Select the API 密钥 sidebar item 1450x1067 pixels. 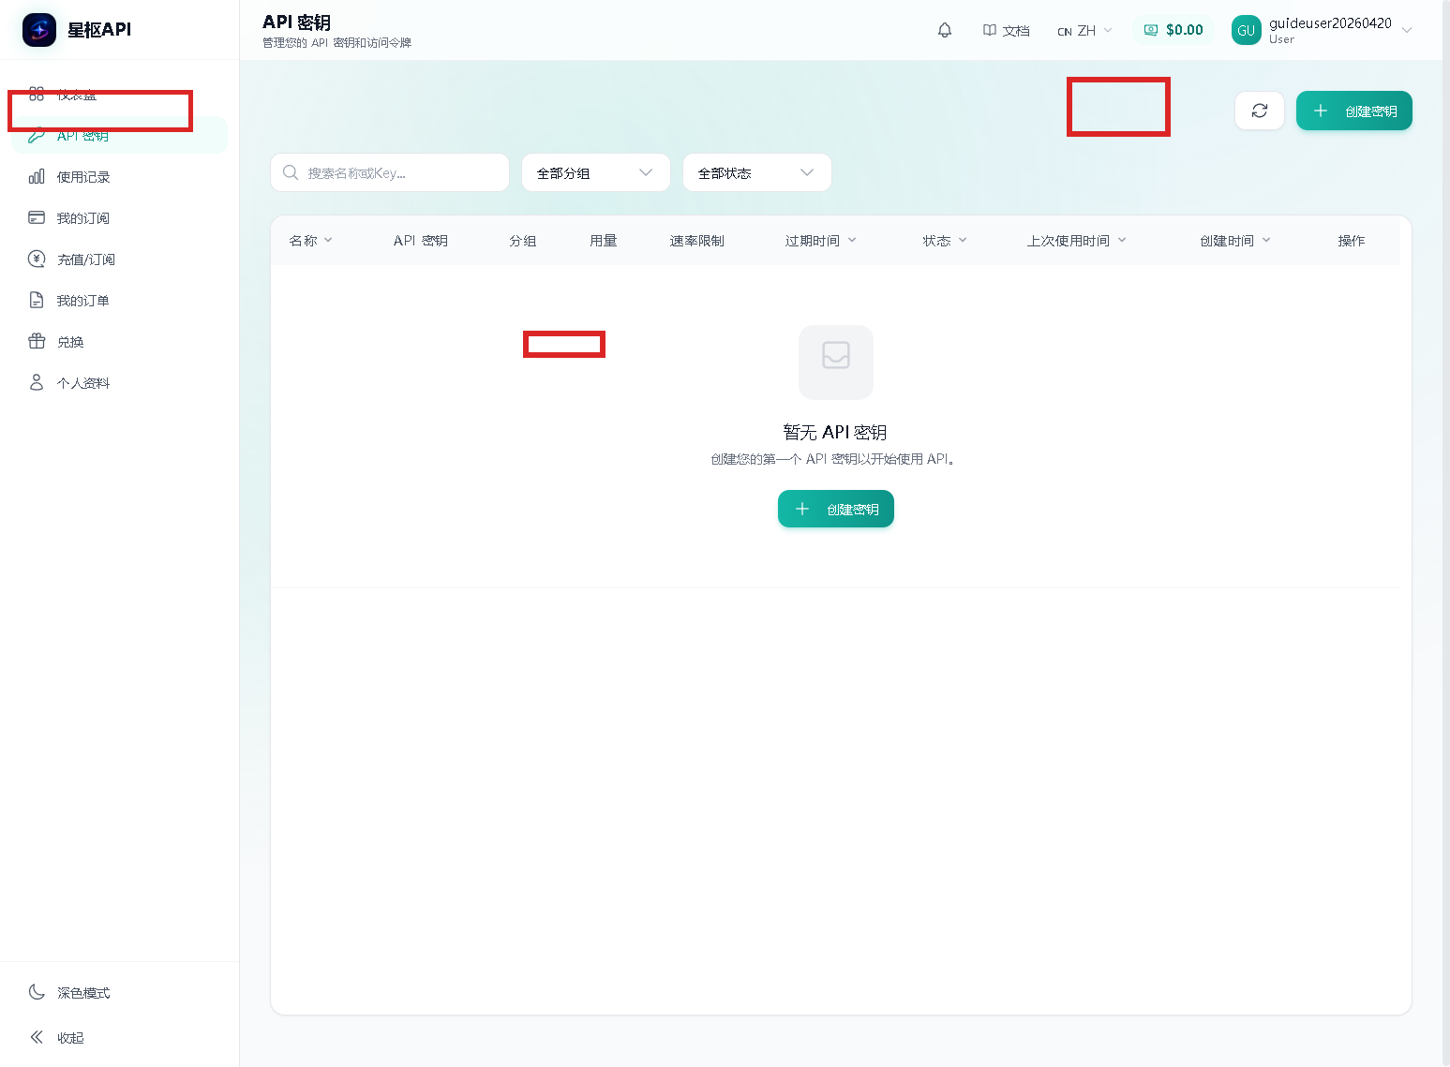tap(82, 135)
